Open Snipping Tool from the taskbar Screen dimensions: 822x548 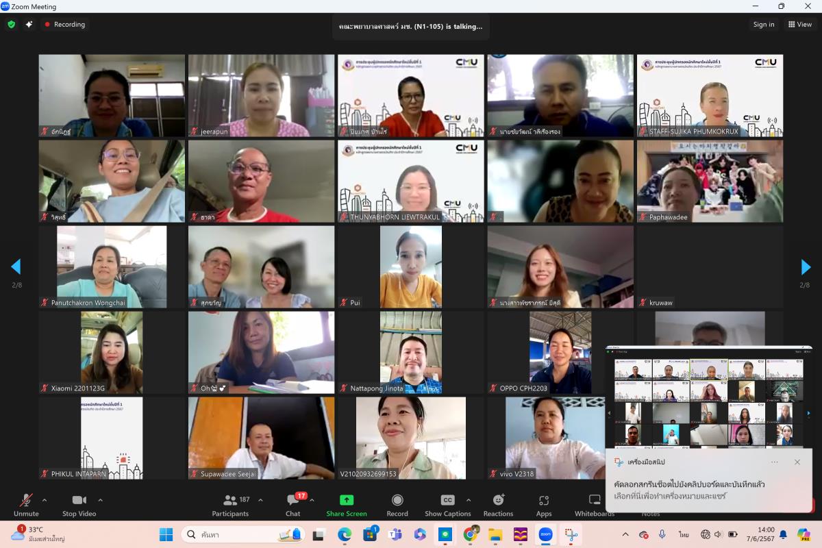click(571, 534)
